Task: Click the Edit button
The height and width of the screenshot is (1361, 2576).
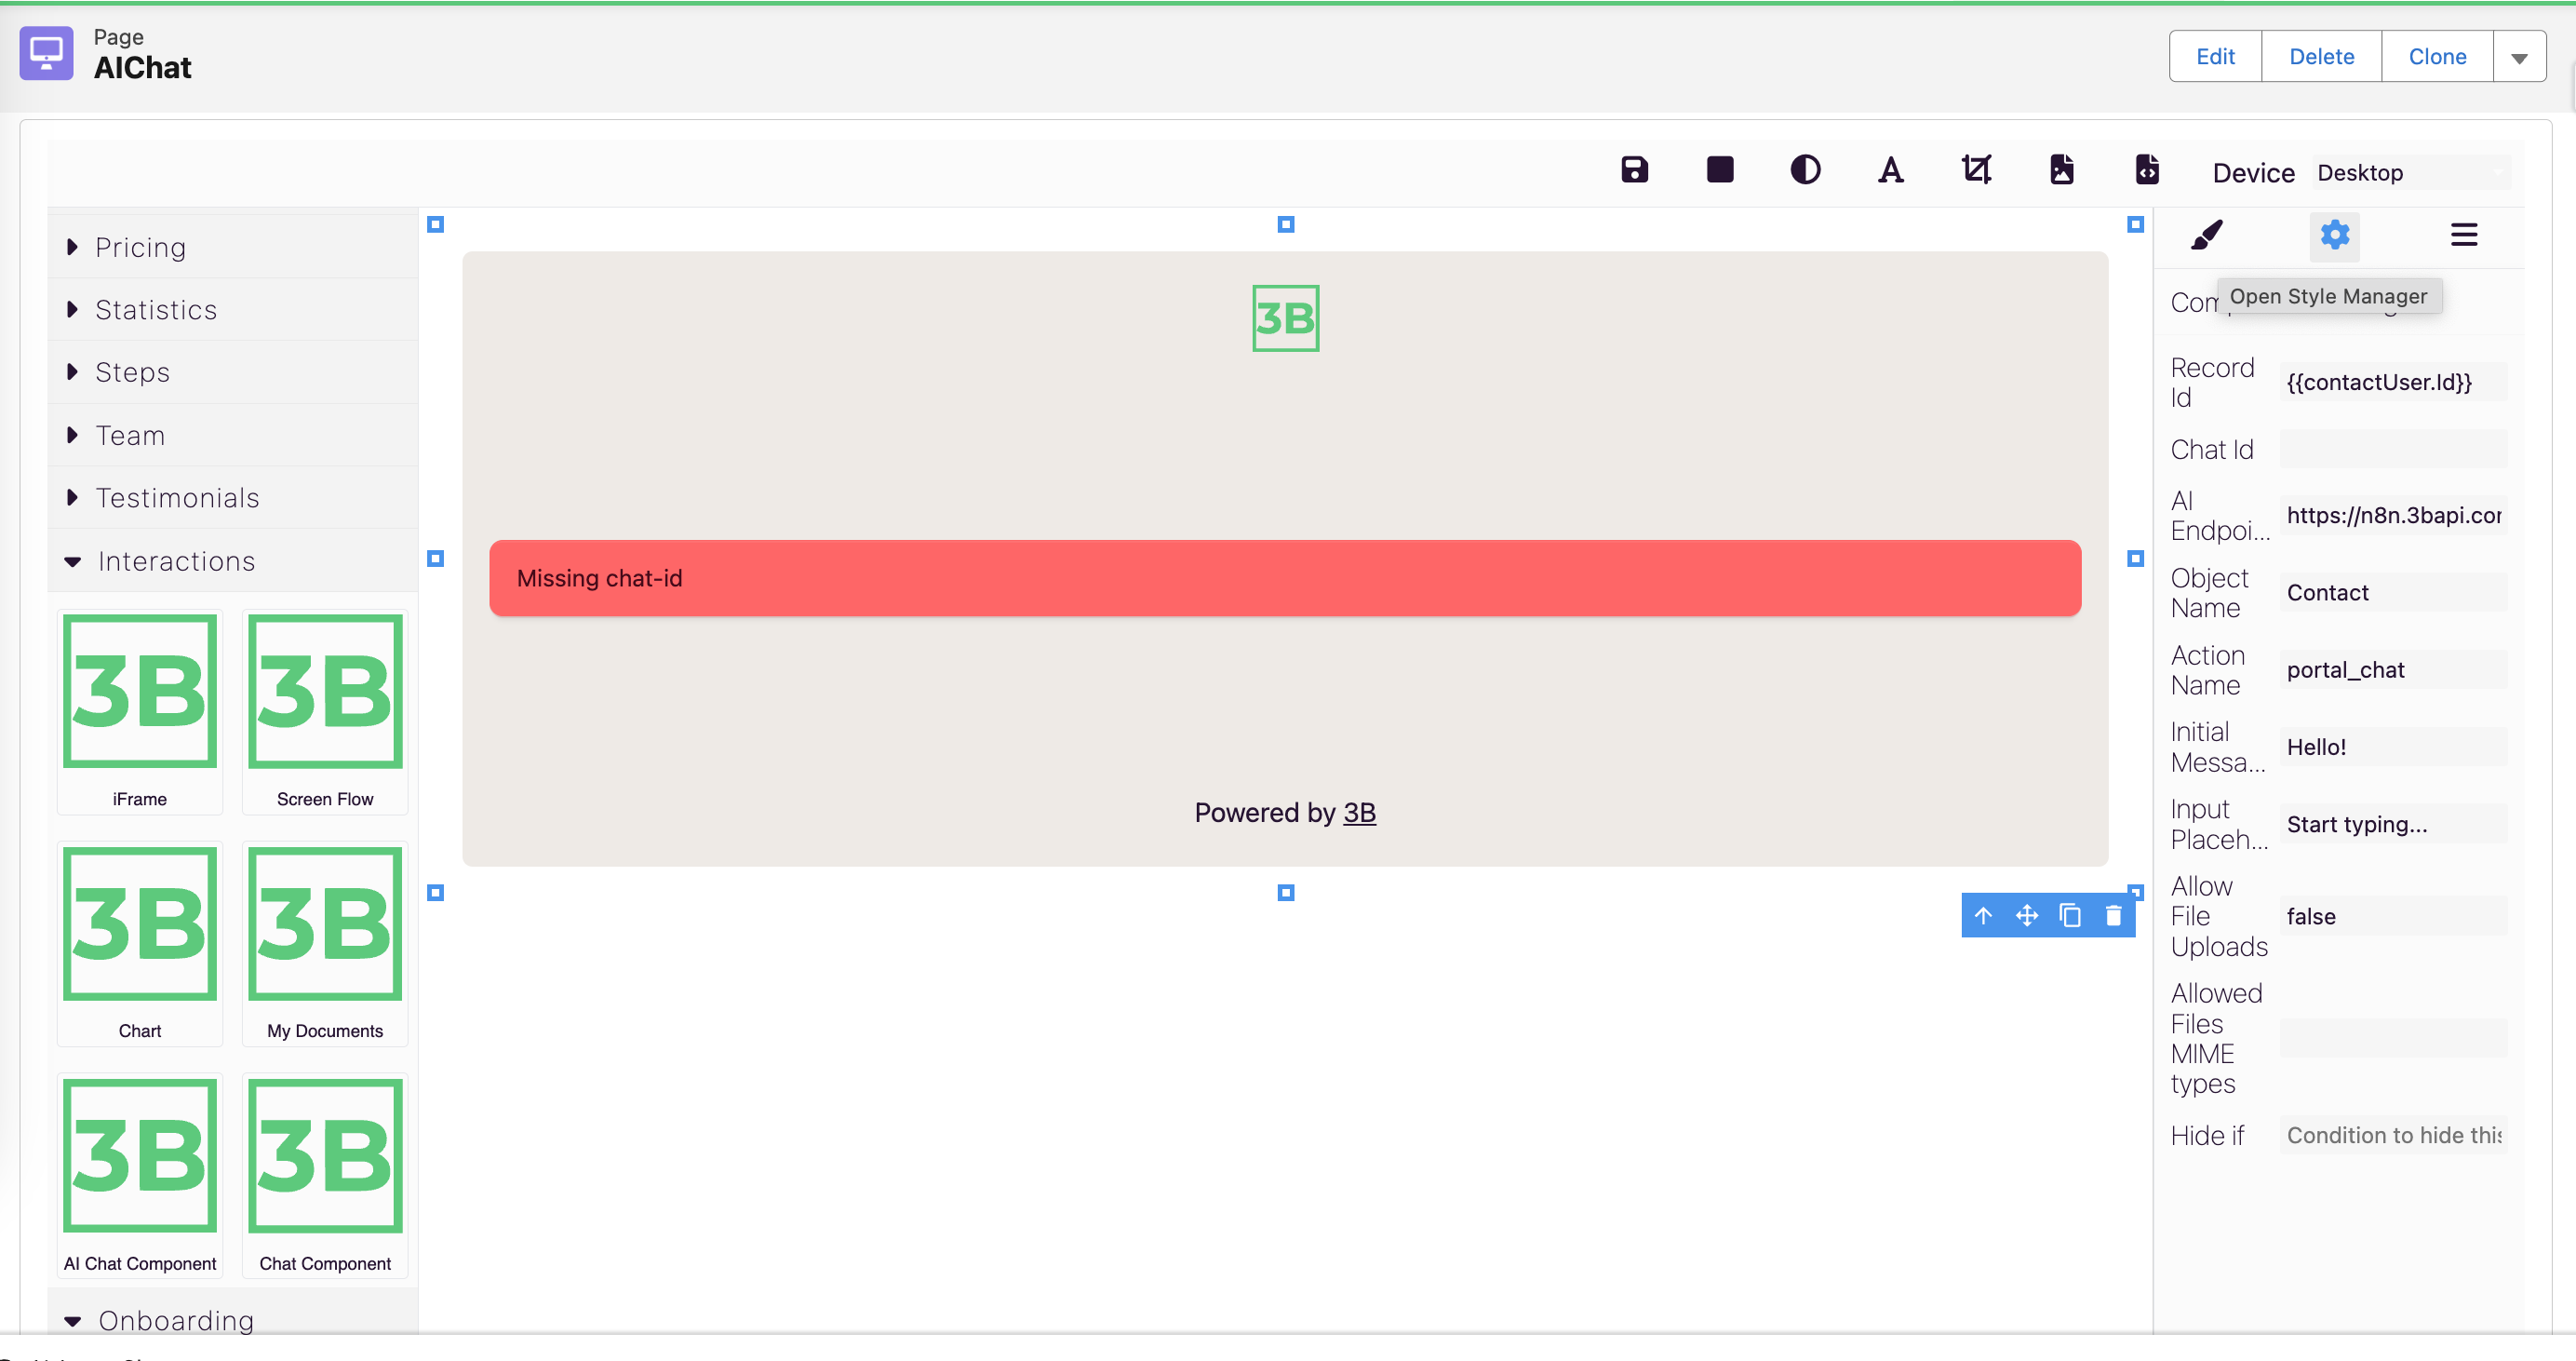Action: tap(2214, 57)
